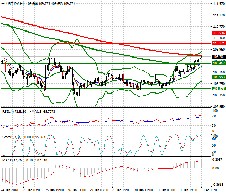Select the 29 Jan 19:00 time label
The image size is (226, 194).
121,190
